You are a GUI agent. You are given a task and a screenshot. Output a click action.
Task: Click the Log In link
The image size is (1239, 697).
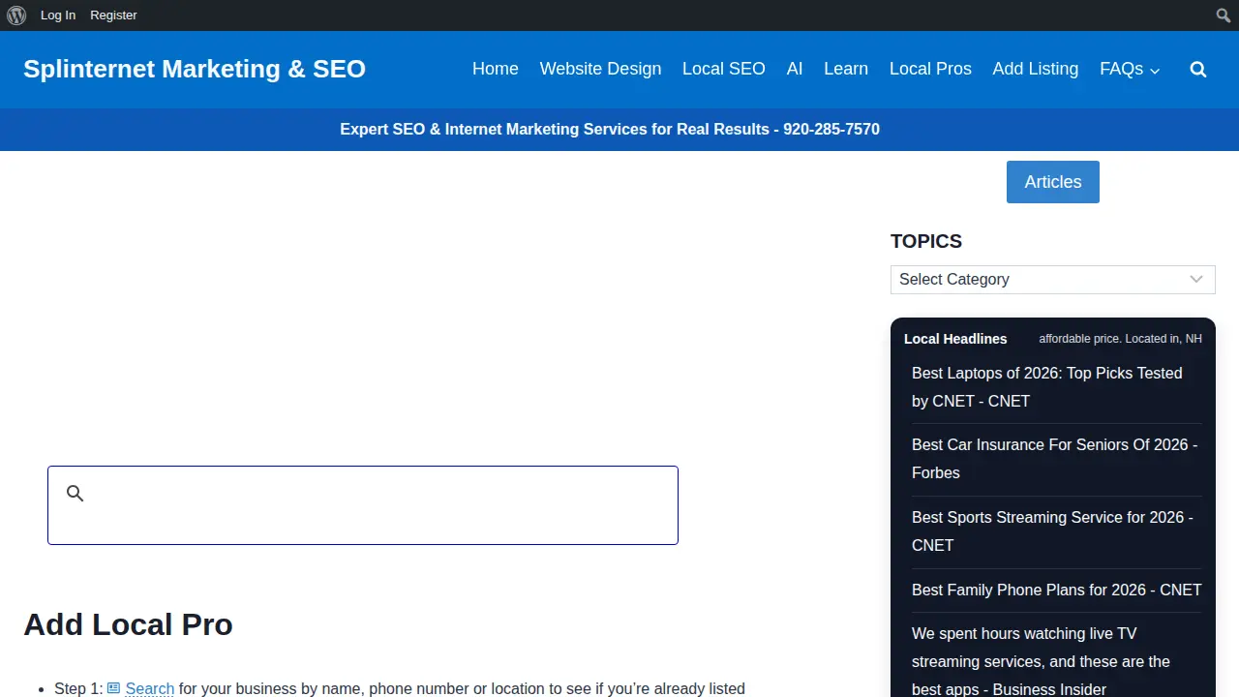[58, 15]
